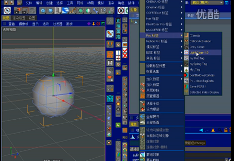Viewport: 234px width, 161px height.
Task: Open the 网格 menu
Action: [80, 3]
